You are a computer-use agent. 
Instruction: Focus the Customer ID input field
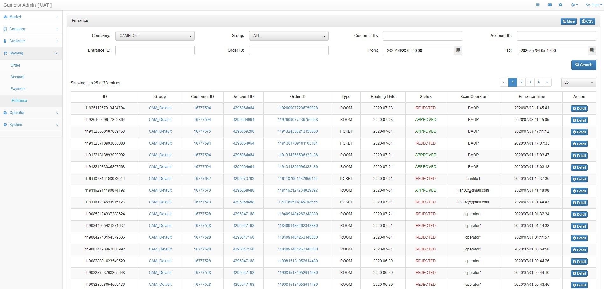[x=422, y=36]
